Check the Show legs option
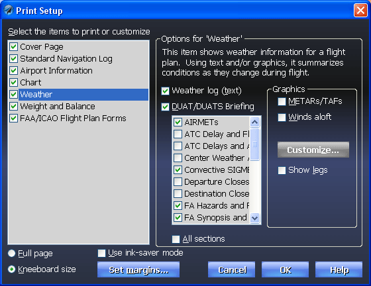371x286 pixels. [282, 170]
